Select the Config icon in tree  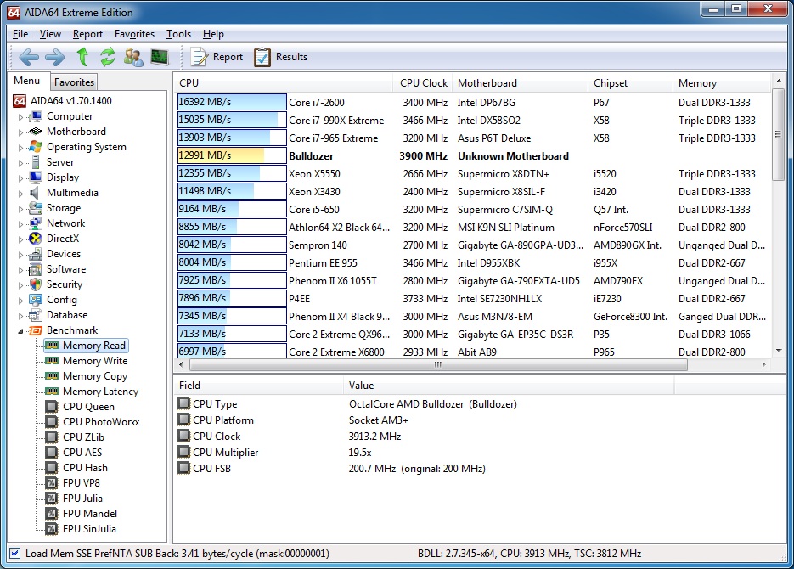(x=36, y=300)
